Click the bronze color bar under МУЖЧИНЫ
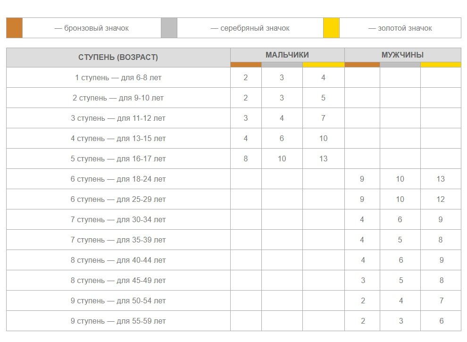The width and height of the screenshot is (467, 342). 362,65
